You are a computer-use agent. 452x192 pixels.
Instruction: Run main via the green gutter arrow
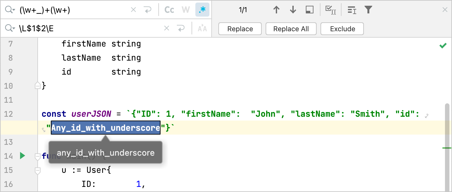(22, 156)
